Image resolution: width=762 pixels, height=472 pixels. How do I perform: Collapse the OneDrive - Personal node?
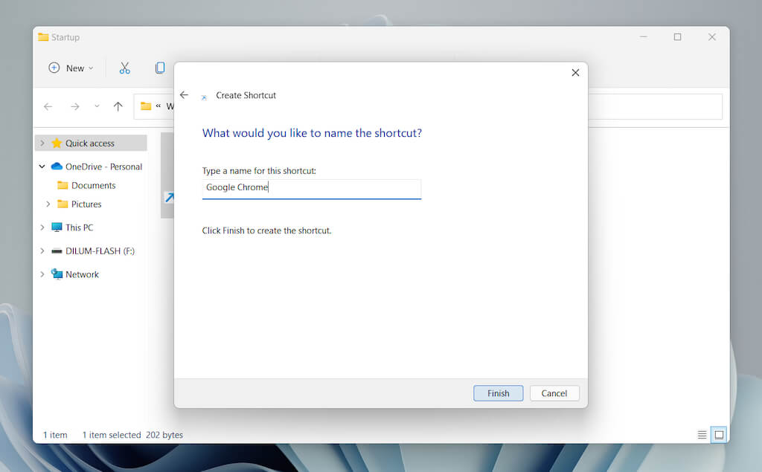[x=42, y=167]
